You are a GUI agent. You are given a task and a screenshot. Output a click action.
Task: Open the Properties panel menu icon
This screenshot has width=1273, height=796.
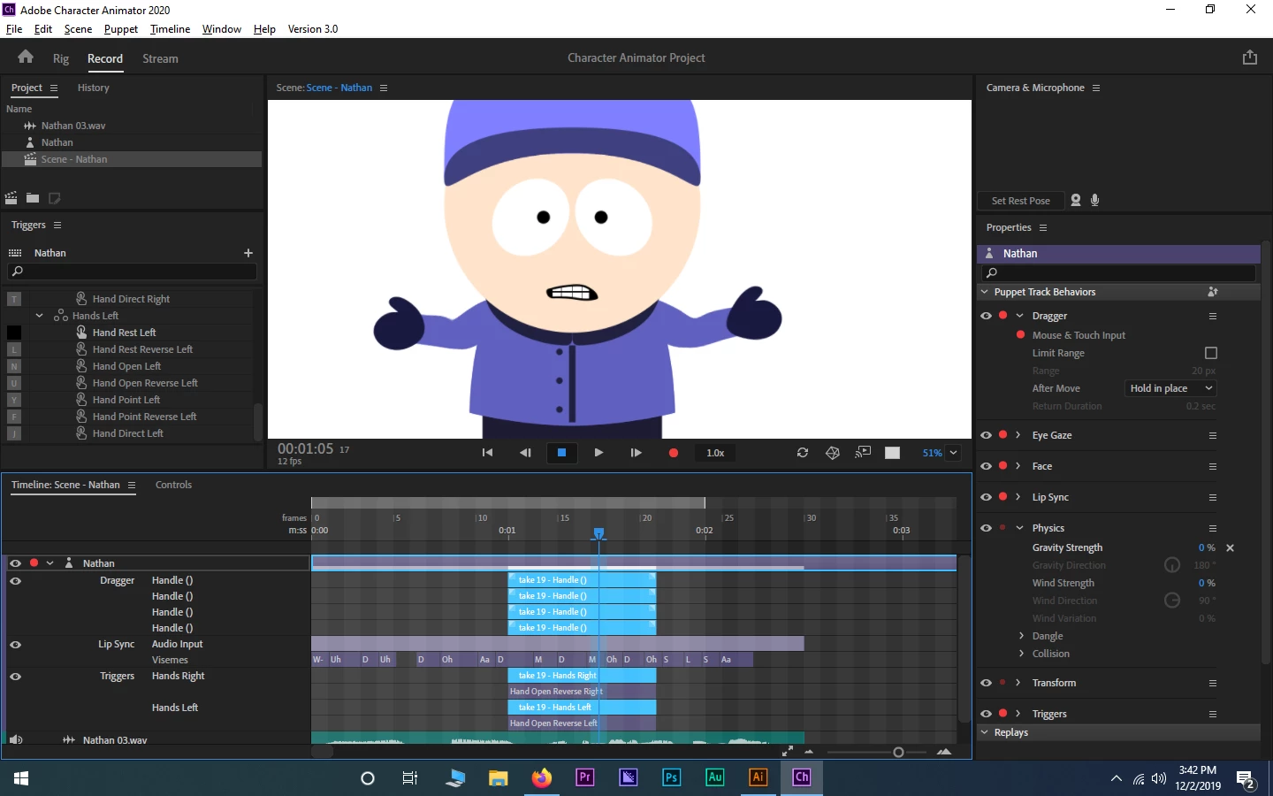(1043, 228)
